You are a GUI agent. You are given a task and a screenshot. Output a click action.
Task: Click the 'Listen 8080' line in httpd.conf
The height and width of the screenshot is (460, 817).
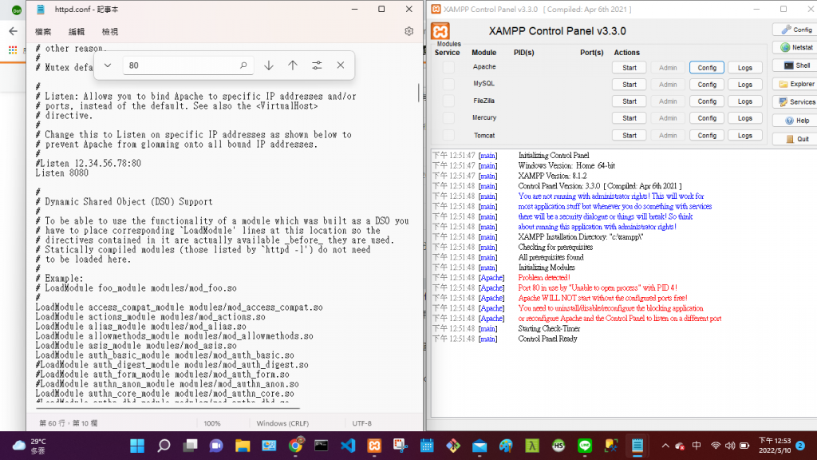(x=62, y=173)
